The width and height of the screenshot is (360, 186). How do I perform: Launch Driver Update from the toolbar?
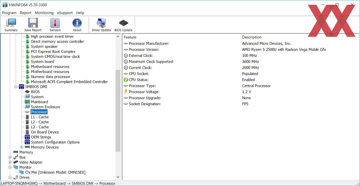point(101,25)
